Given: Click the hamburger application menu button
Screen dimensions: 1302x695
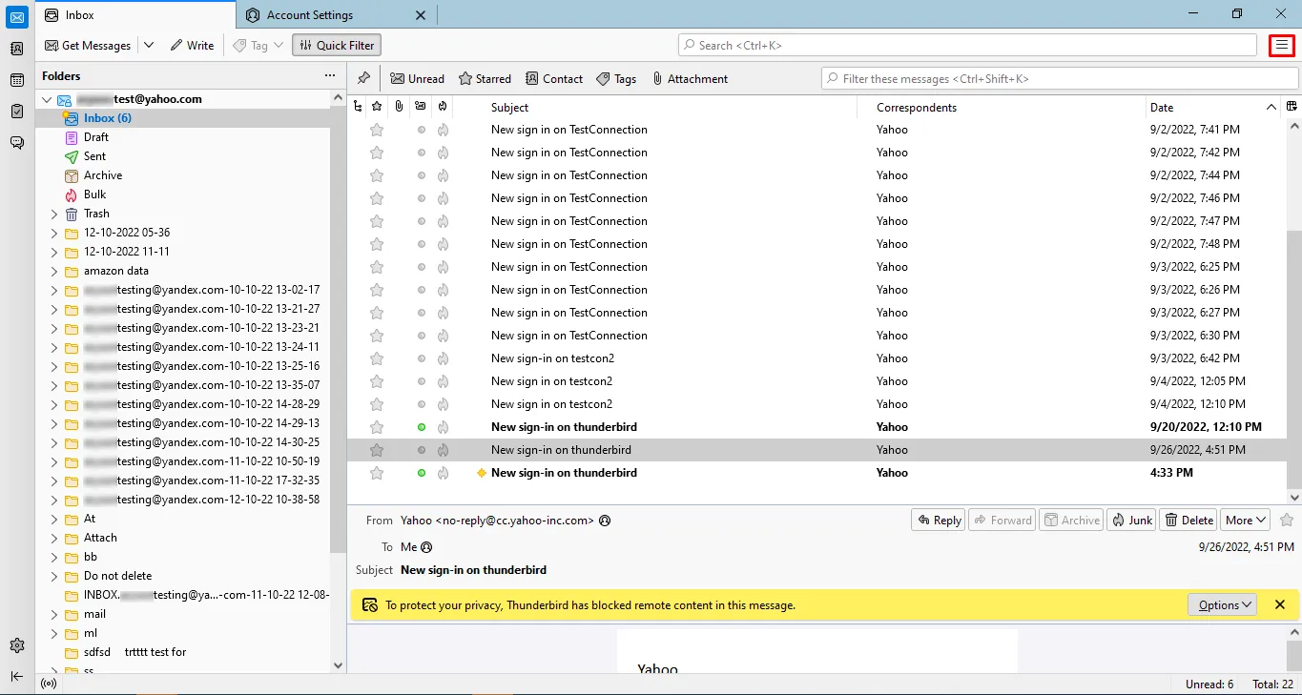Looking at the screenshot, I should (1282, 45).
